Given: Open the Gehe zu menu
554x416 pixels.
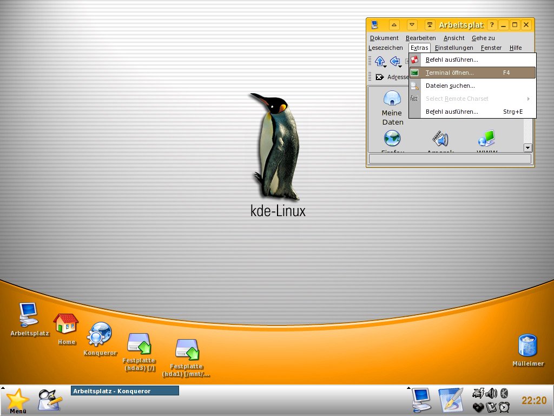Looking at the screenshot, I should coord(483,38).
